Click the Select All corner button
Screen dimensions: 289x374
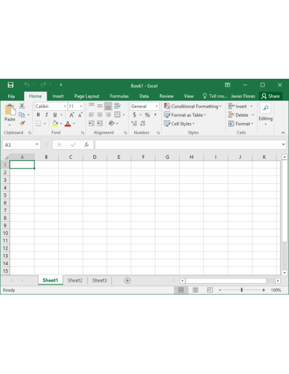(x=6, y=157)
